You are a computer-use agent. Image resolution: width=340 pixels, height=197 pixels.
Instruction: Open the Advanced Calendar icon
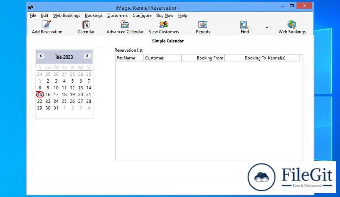(125, 24)
